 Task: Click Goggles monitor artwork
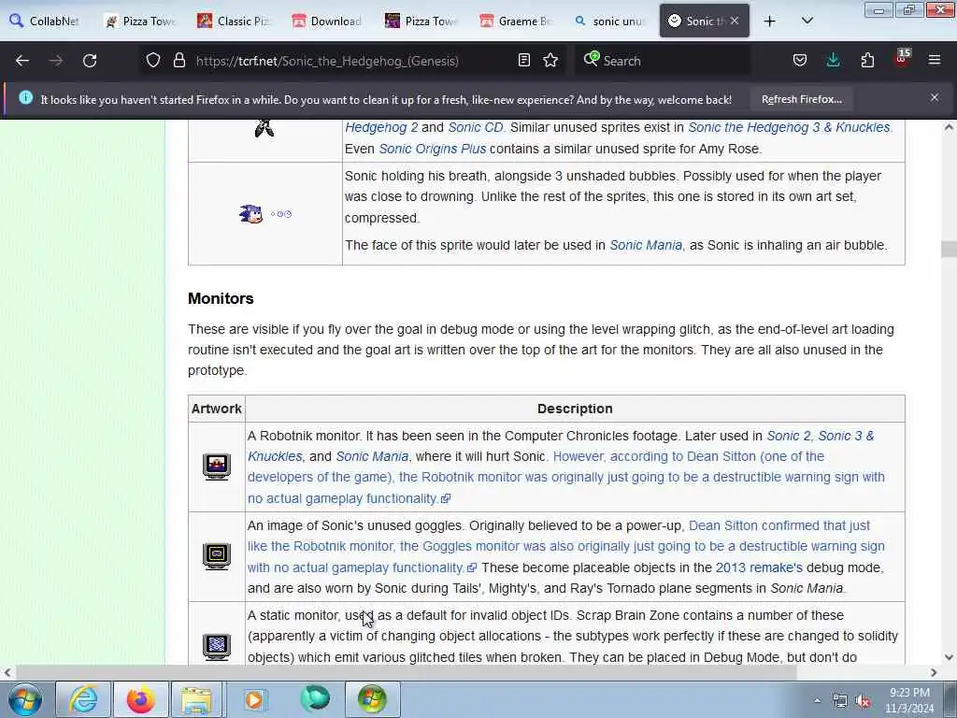(217, 556)
